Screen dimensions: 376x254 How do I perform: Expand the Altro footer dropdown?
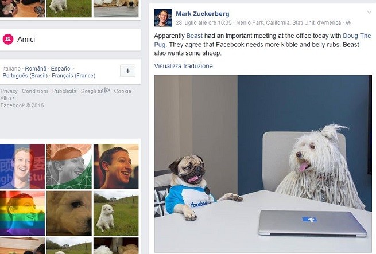(x=7, y=98)
